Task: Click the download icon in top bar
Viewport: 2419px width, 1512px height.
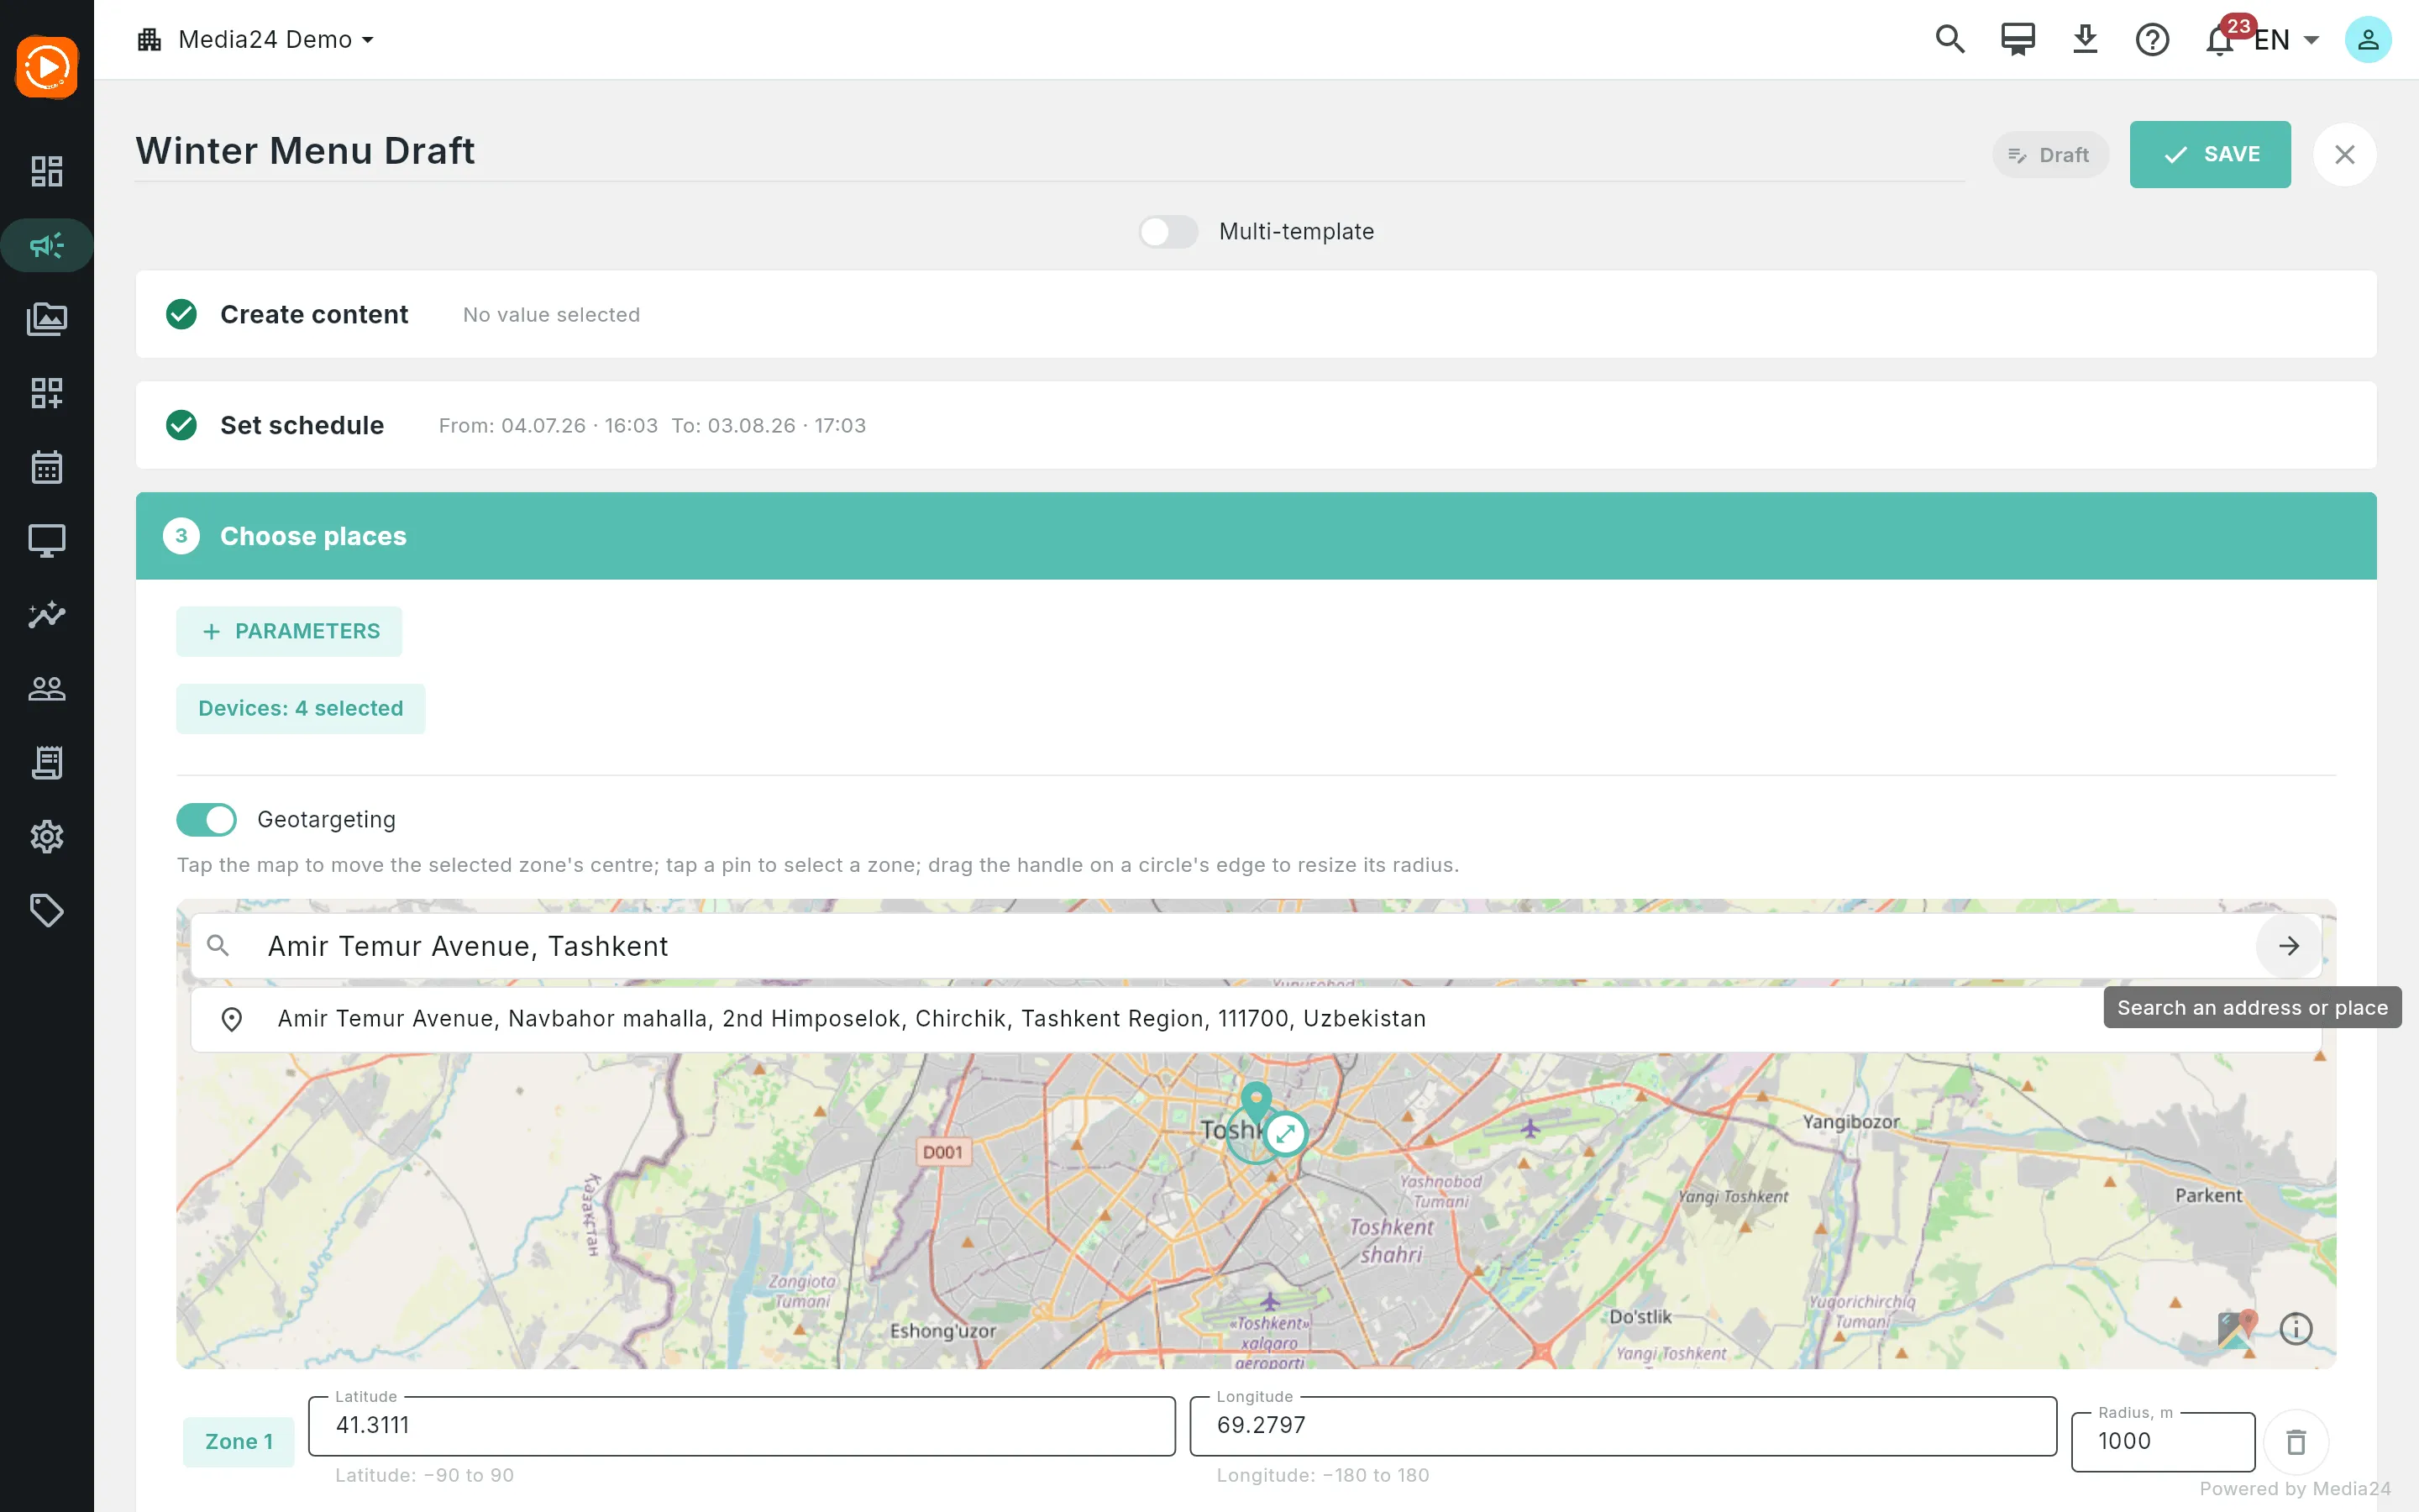Action: (x=2086, y=40)
